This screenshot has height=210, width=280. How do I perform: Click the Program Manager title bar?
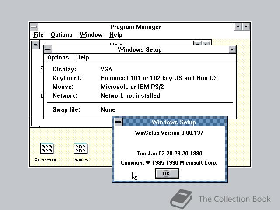tap(136, 27)
